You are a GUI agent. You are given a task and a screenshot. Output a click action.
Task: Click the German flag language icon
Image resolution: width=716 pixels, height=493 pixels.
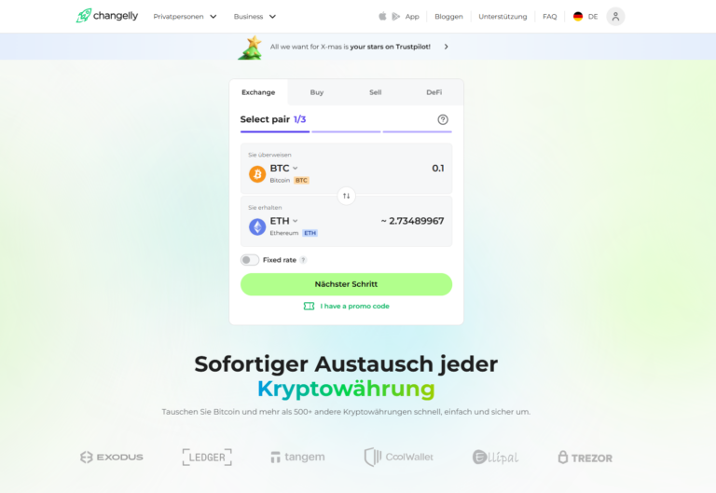[x=578, y=17]
